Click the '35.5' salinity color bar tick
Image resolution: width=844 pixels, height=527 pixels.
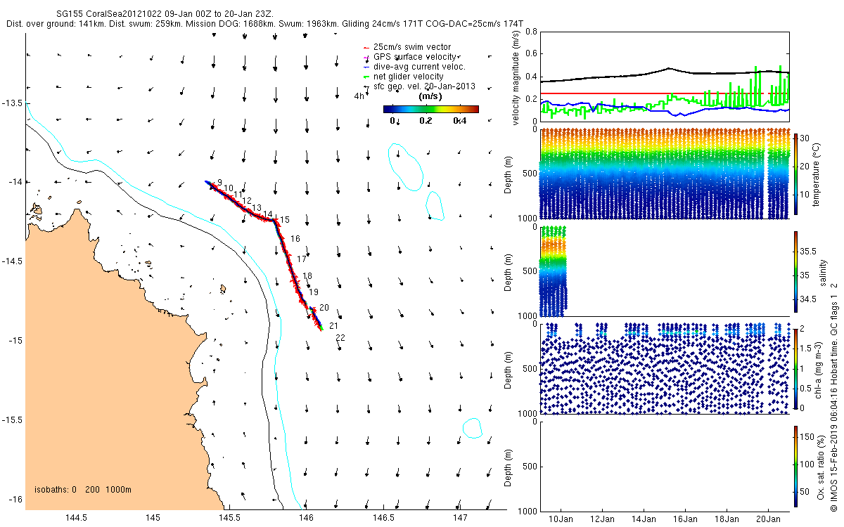[x=807, y=251]
